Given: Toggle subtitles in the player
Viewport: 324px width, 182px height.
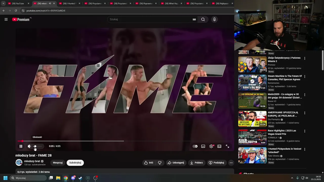Looking at the screenshot, I should (x=203, y=146).
